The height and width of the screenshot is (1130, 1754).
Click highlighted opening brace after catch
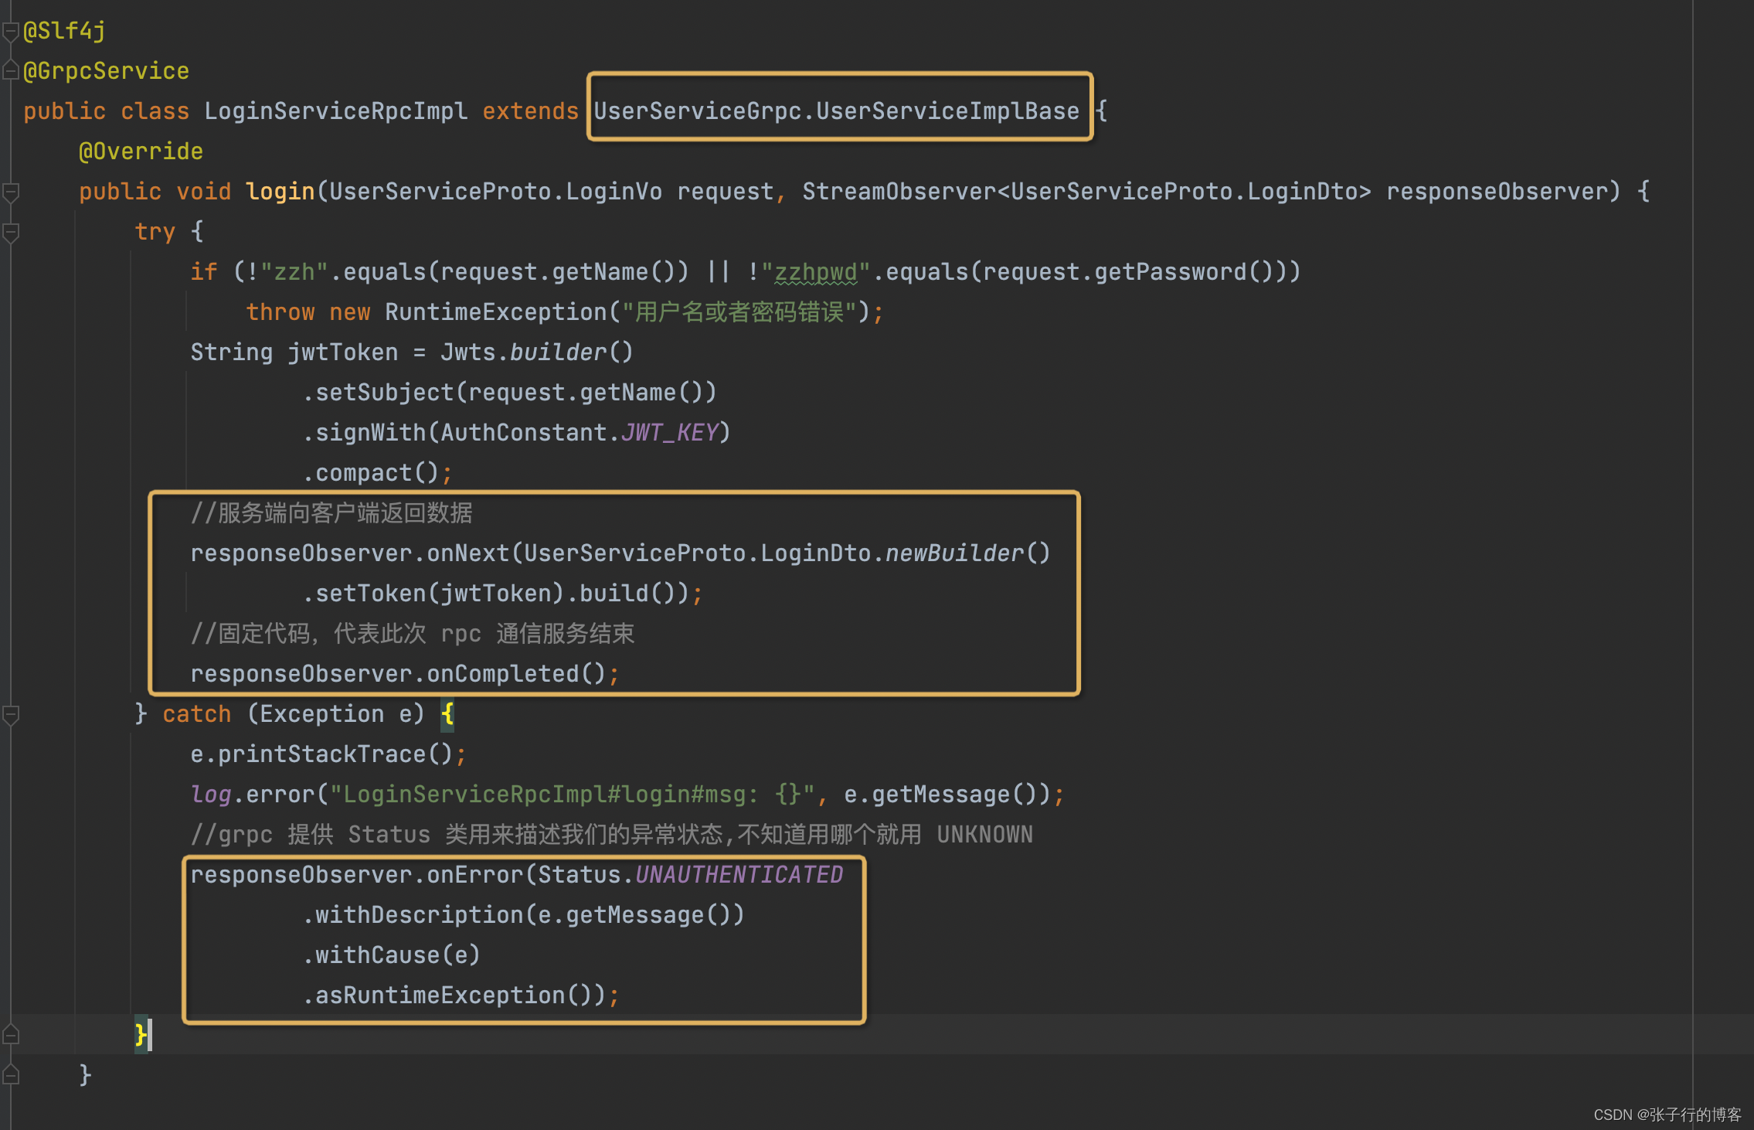point(447,714)
